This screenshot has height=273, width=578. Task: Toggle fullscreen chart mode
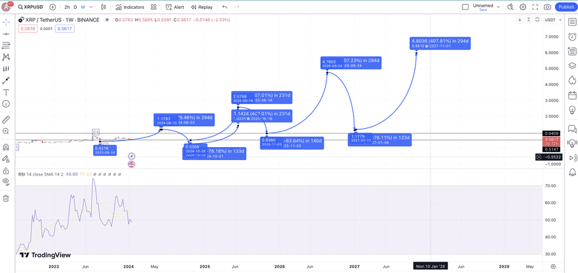(535, 7)
